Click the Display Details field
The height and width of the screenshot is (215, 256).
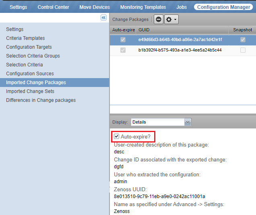(158, 122)
